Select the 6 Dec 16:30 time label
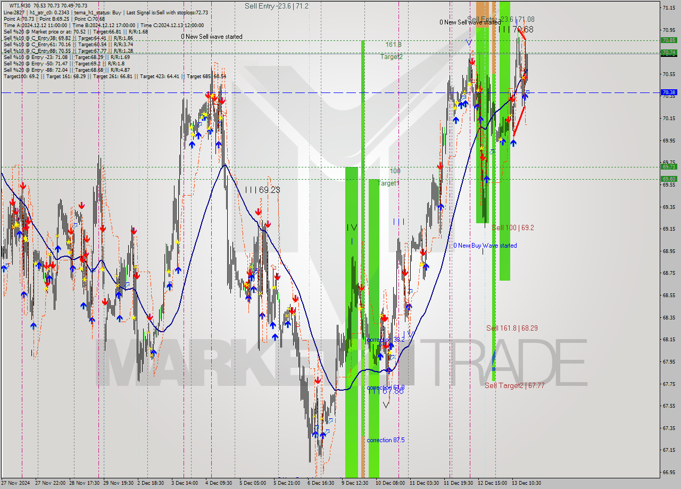681x489 pixels. [x=321, y=483]
